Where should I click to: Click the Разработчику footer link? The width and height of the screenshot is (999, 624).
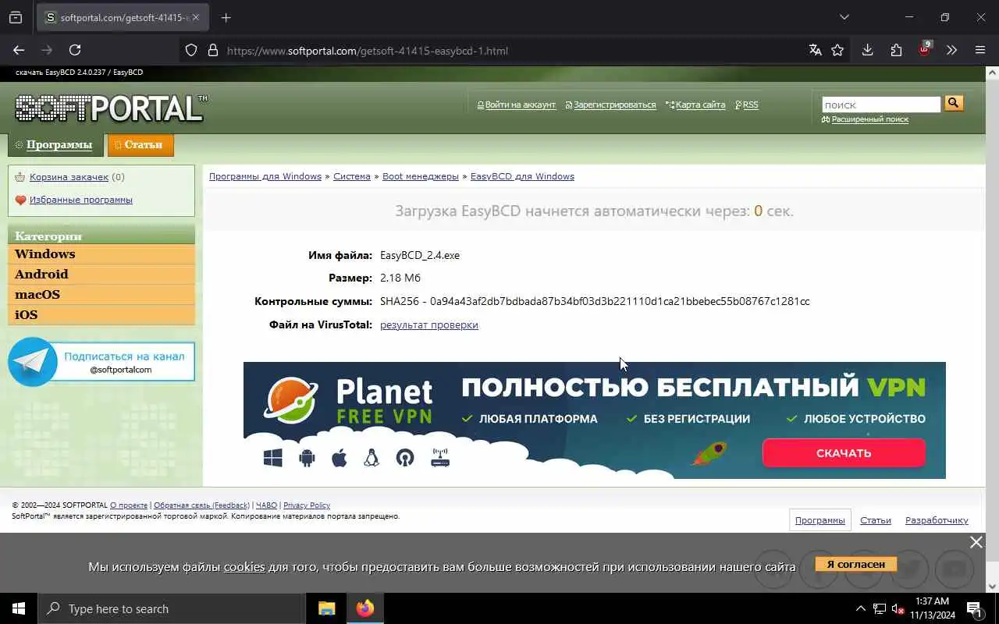pyautogui.click(x=937, y=520)
